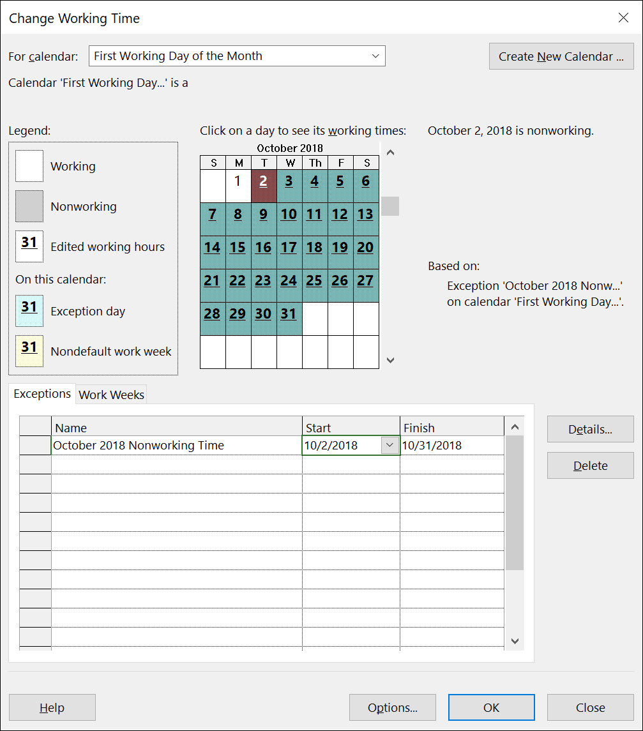The image size is (643, 731).
Task: Select row header of October 2018 exception
Action: point(35,445)
